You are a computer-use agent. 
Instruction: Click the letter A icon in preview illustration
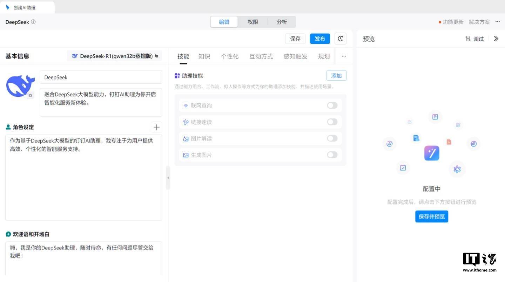coord(389,144)
